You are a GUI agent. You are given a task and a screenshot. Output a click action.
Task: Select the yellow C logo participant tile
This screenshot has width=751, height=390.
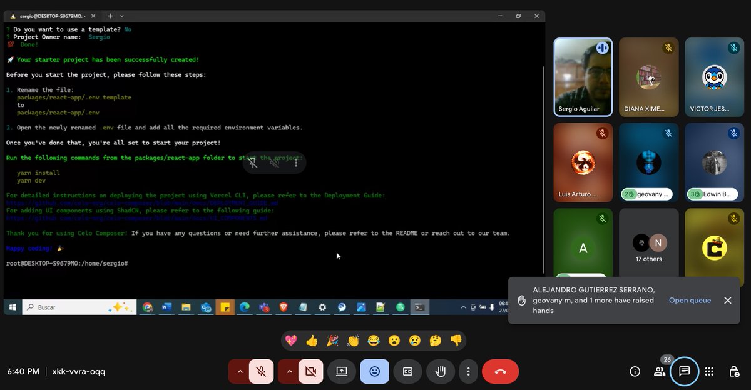pos(714,243)
